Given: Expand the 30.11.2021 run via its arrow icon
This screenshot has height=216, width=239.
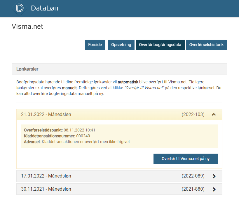Looking at the screenshot, I should 214,189.
